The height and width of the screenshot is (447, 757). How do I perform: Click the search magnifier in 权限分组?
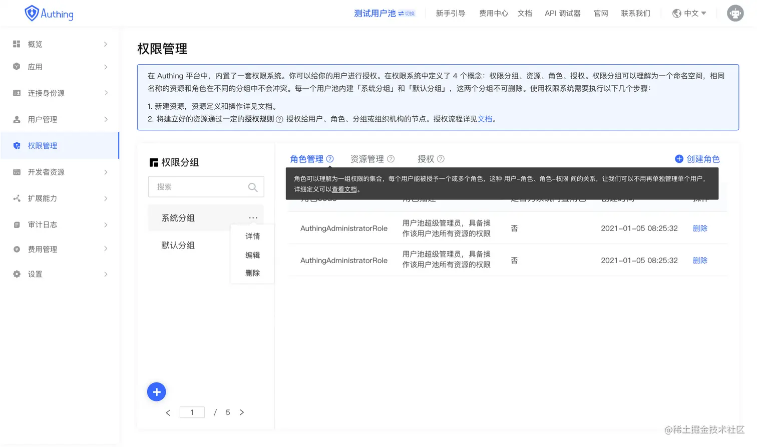253,187
